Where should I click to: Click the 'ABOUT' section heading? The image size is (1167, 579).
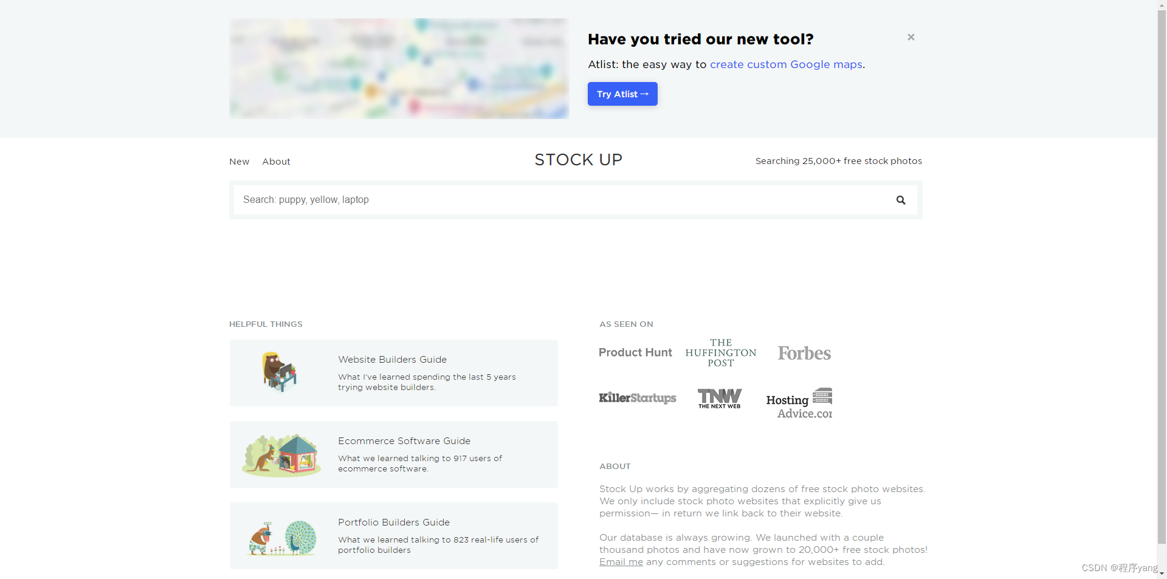point(615,467)
